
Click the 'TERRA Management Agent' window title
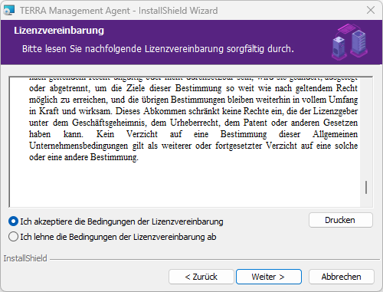click(119, 11)
